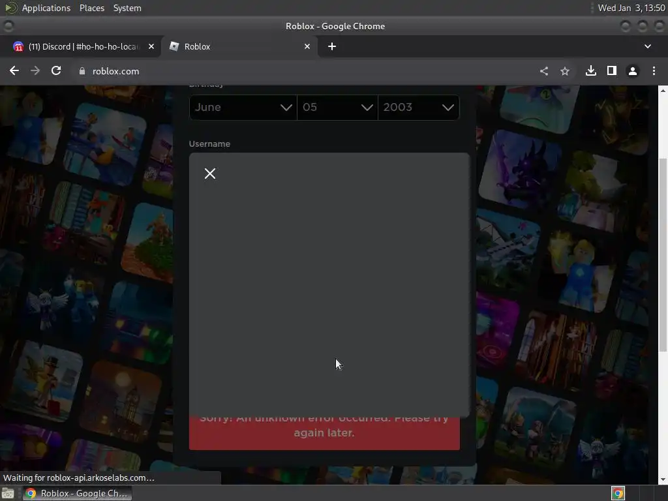Click the scrollbar up arrow
Screen dimensions: 668x501
coord(663,90)
